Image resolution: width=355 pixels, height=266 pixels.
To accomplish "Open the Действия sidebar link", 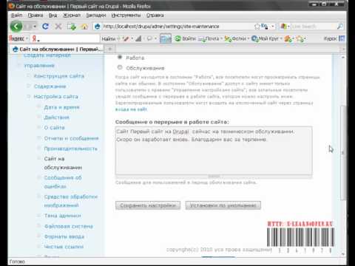I will (56, 117).
